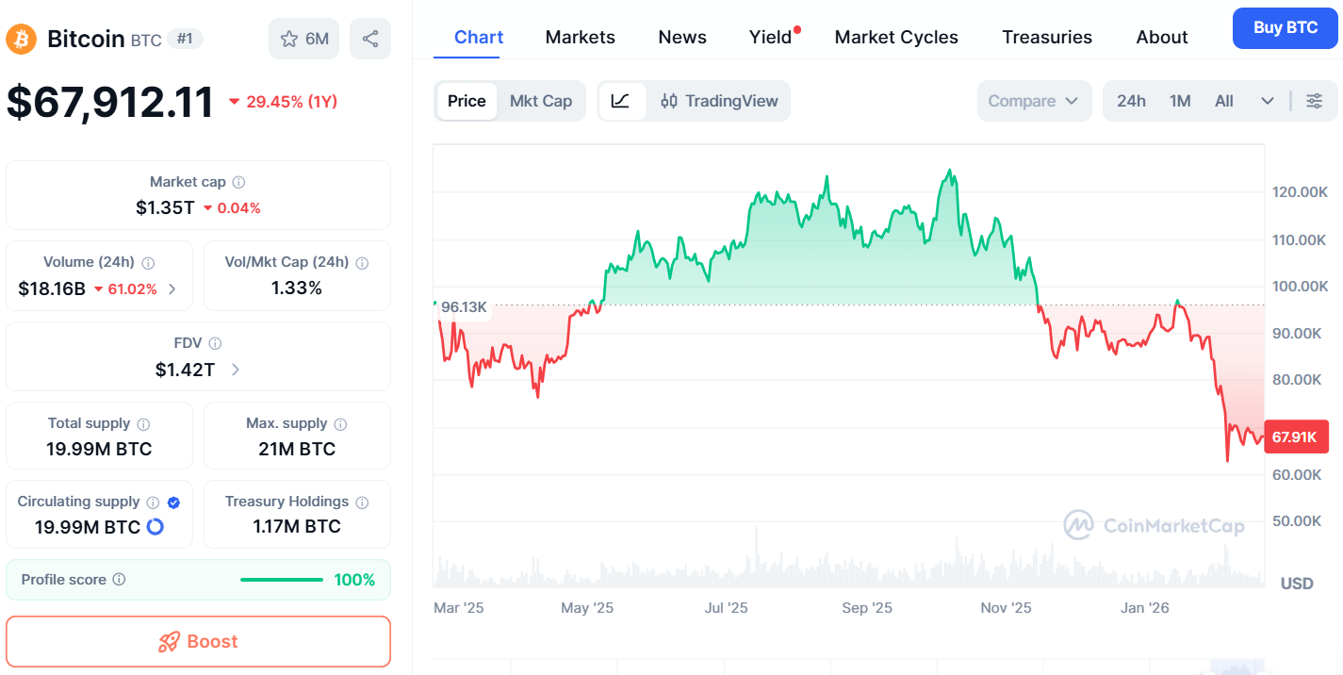
Task: Select the line chart icon
Action: (x=621, y=101)
